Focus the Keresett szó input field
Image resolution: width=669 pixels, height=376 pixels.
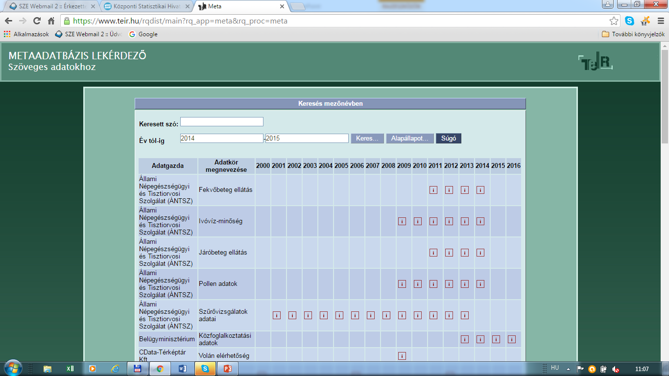tap(222, 122)
